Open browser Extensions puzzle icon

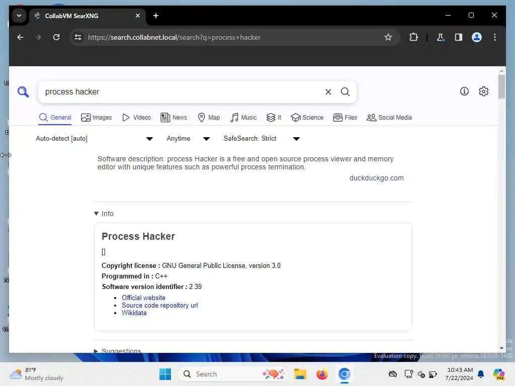413,37
